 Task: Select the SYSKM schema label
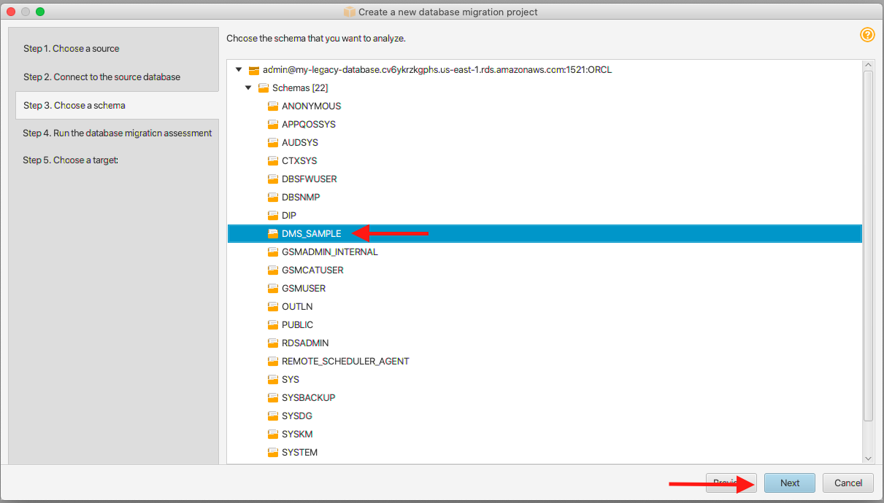coord(297,434)
